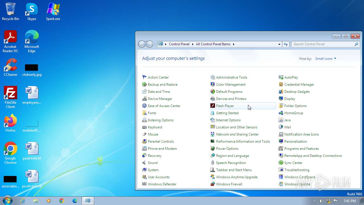
Task: Click the Search Control Panel field
Action: point(325,44)
